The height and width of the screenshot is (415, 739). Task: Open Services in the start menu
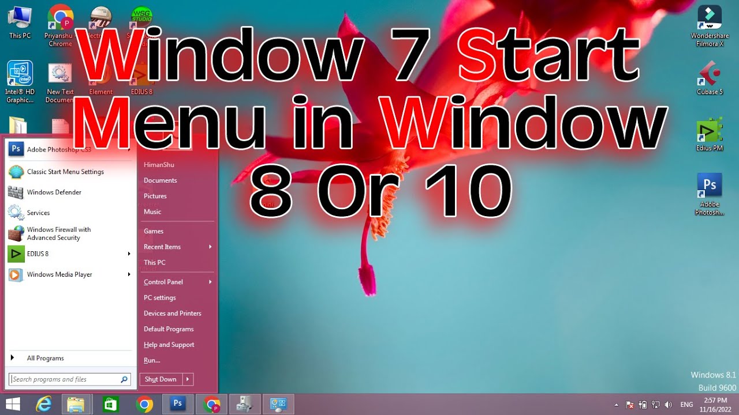pos(70,213)
